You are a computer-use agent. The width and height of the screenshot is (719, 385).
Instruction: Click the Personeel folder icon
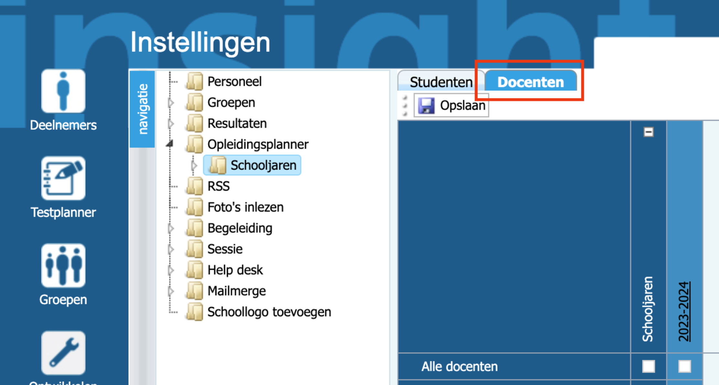coord(195,81)
